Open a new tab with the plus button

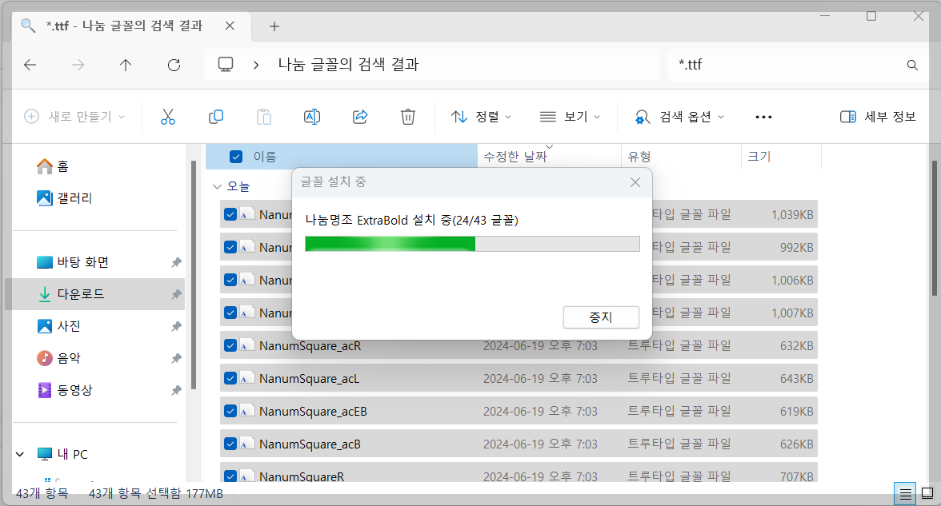point(274,25)
